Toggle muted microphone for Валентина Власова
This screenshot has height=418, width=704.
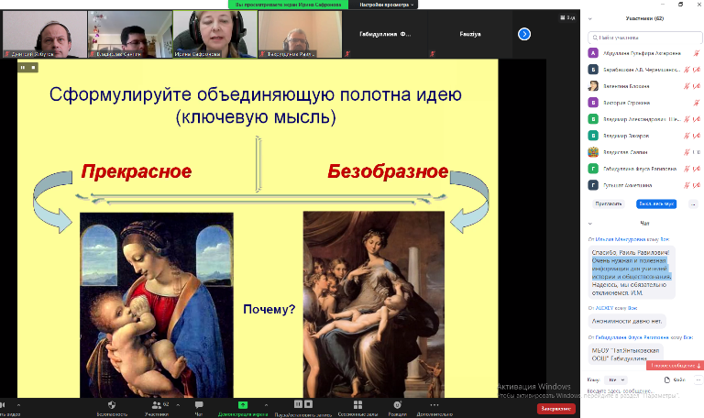click(x=687, y=86)
